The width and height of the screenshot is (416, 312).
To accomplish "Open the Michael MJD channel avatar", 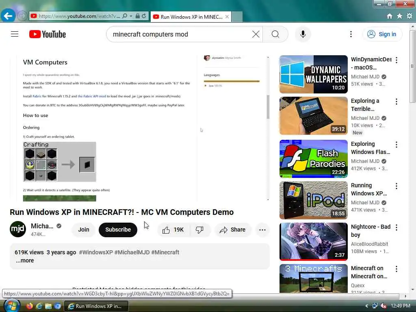I will coord(18,229).
